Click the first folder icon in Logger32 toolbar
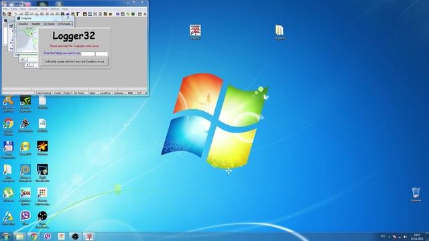The width and height of the screenshot is (429, 241). [5, 14]
